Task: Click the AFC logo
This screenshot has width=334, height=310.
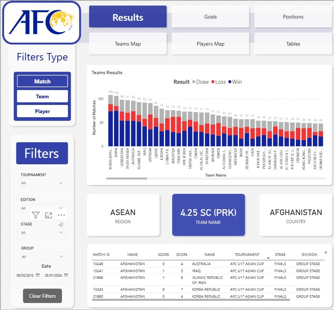Action: (42, 22)
